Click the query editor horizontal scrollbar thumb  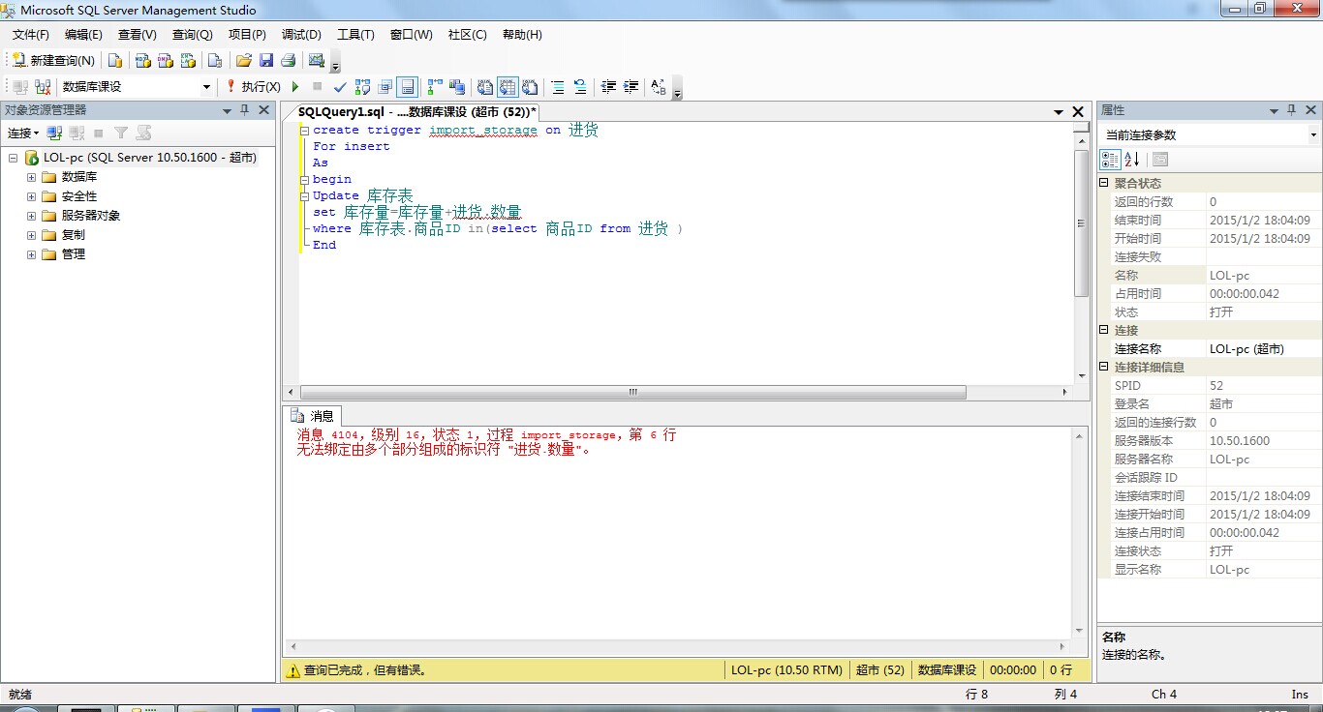[x=633, y=393]
